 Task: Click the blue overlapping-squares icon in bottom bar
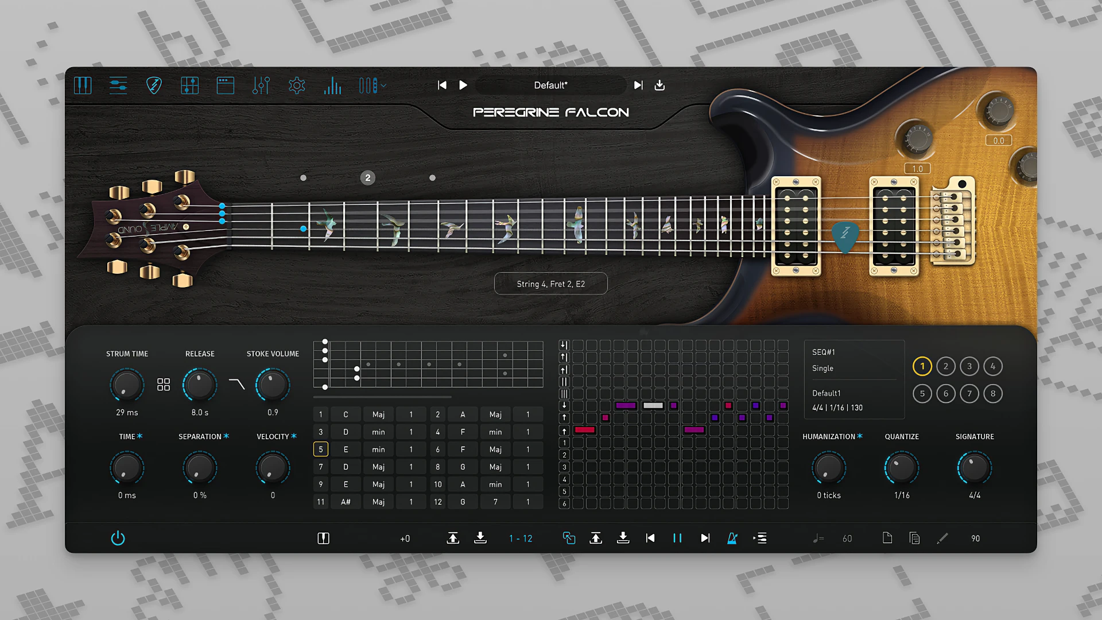point(569,538)
